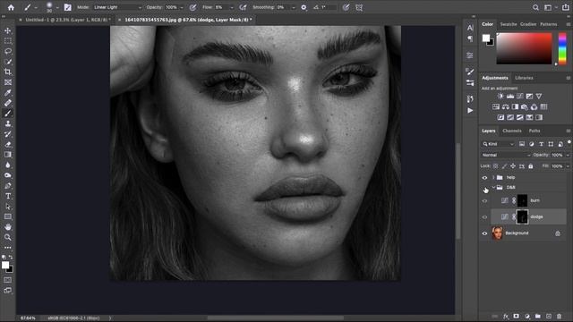Toggle visibility of burn layer

(x=484, y=200)
